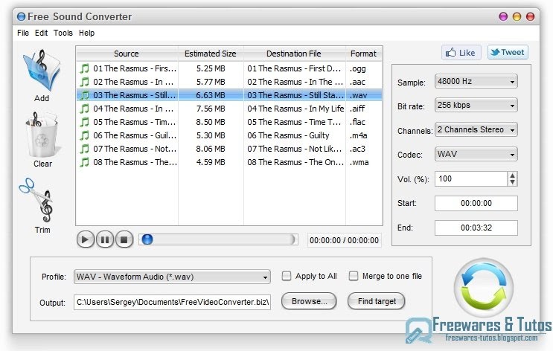Click the Clear recycle bin icon
The width and height of the screenshot is (553, 351).
click(42, 135)
